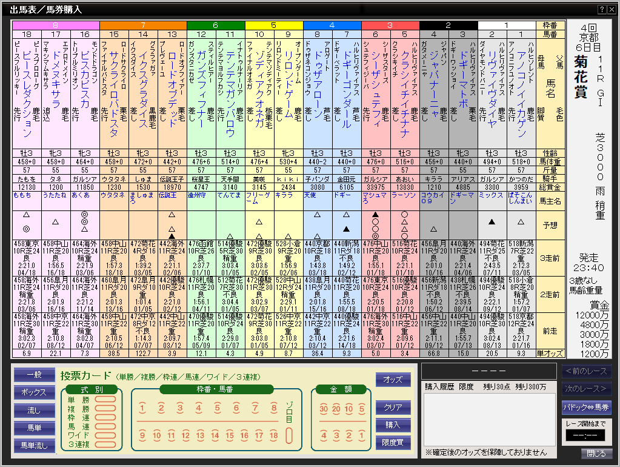Select the 一般 bet mode button
620x467 pixels.
35,374
